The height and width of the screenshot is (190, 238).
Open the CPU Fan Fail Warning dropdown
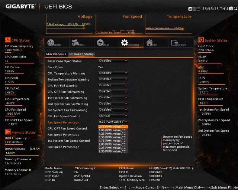click(113, 85)
